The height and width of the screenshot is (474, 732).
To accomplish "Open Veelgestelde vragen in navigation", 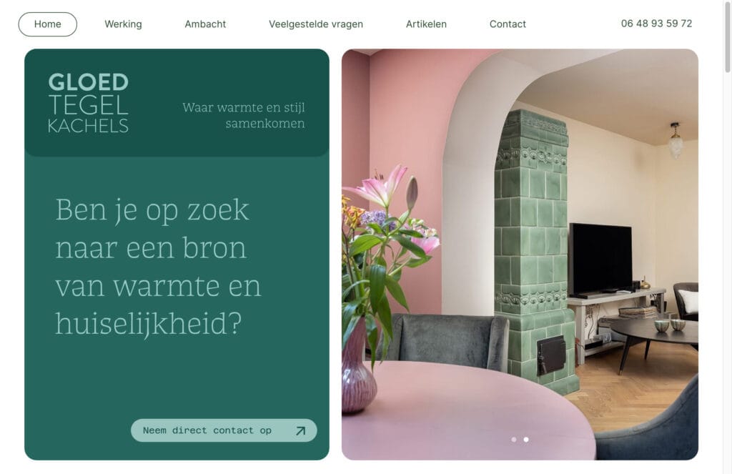I will (315, 24).
